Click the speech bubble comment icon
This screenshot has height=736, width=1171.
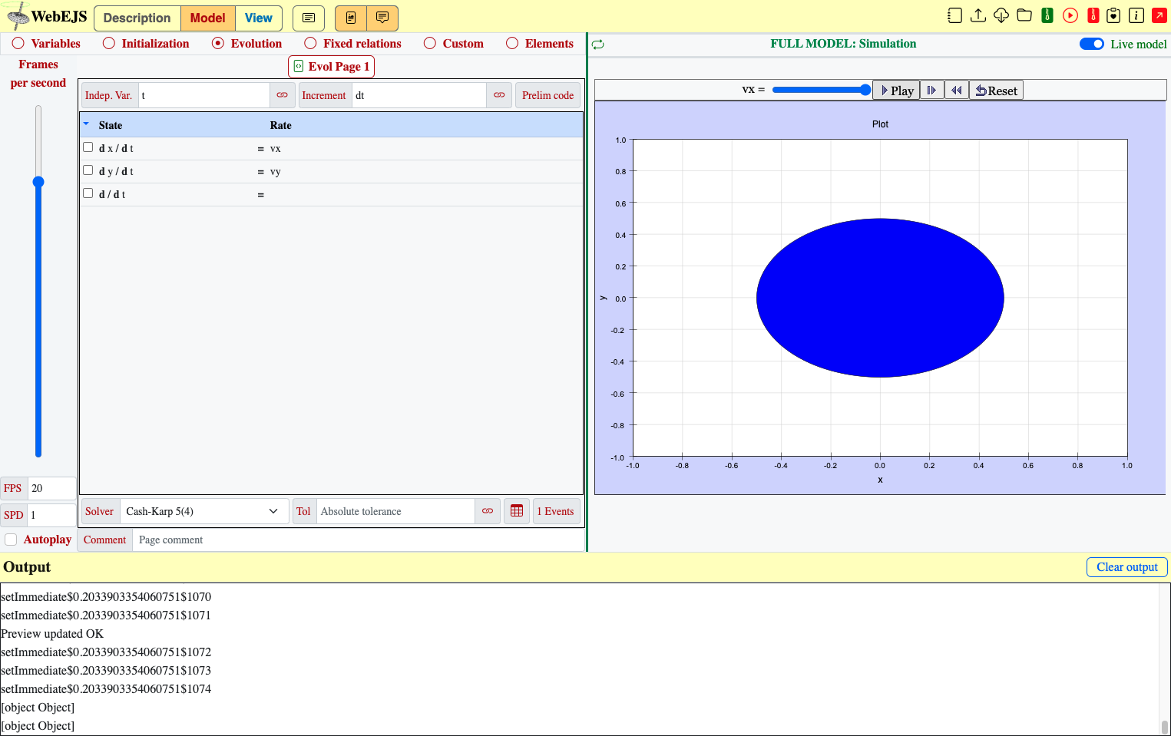click(382, 18)
